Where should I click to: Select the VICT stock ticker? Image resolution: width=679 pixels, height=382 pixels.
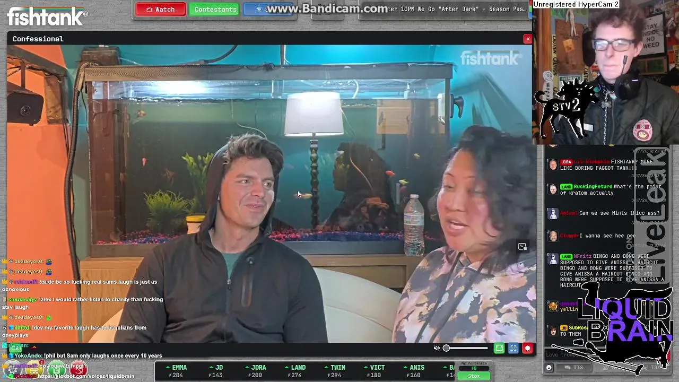[375, 371]
